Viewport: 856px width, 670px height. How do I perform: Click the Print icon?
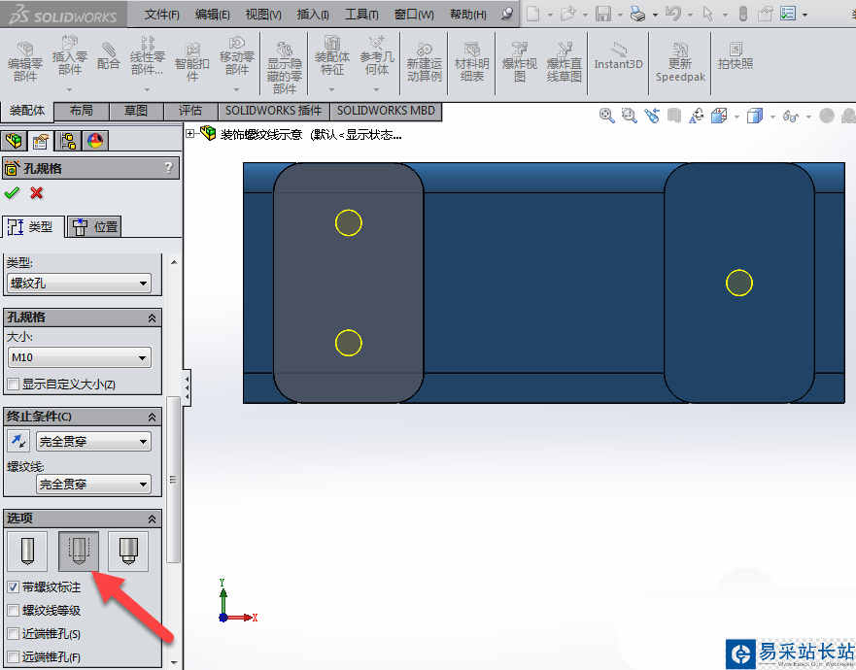tap(637, 14)
